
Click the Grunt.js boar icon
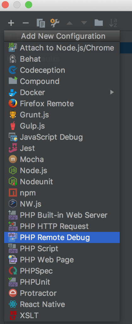[x=13, y=115]
